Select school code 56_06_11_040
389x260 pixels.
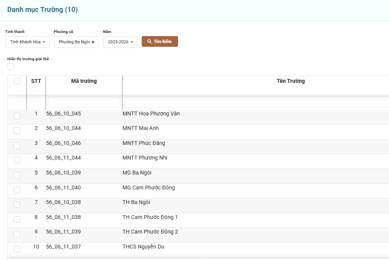pyautogui.click(x=64, y=188)
